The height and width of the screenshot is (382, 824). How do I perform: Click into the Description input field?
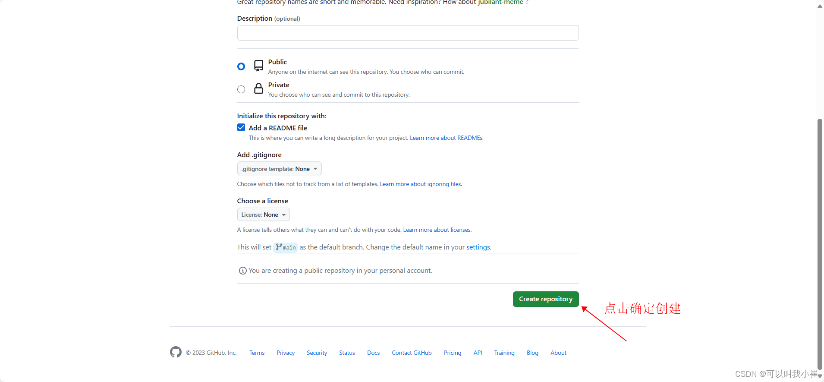tap(408, 33)
